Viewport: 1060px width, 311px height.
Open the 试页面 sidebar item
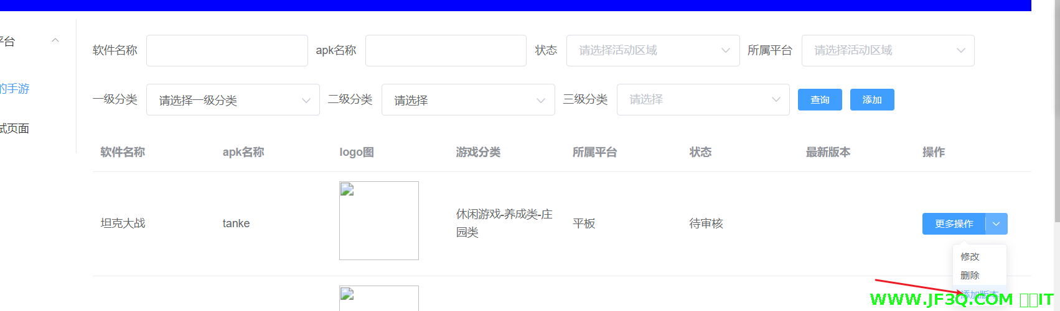(15, 128)
